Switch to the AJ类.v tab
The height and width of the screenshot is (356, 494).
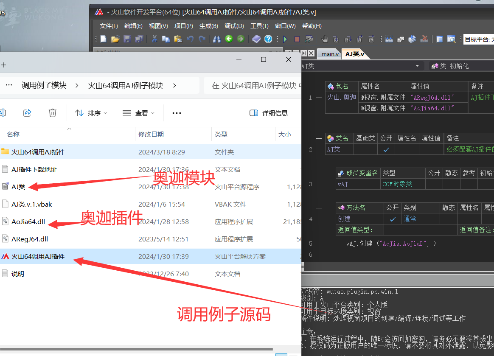coord(355,54)
